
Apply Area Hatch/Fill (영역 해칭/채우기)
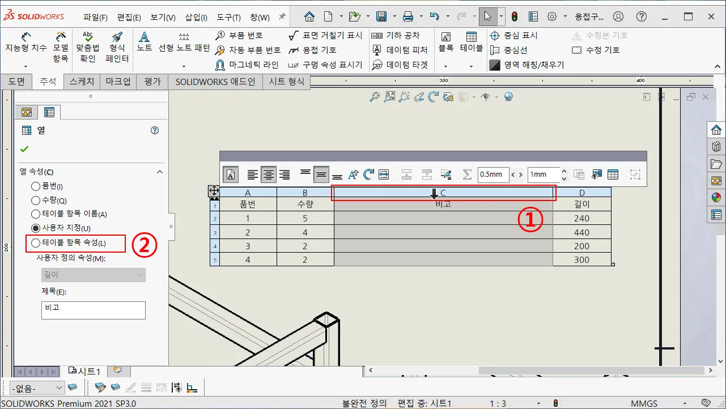[527, 65]
